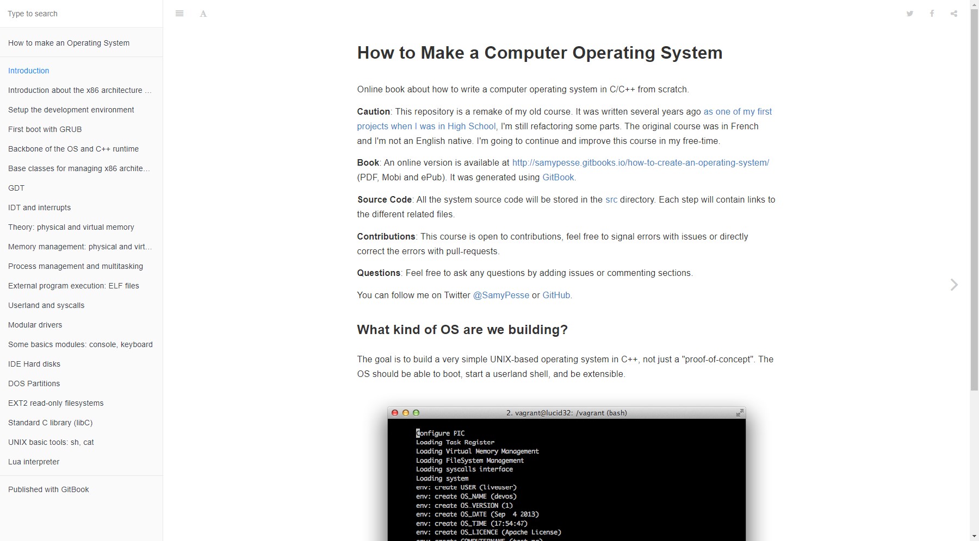Select the Introduction chapter
Image resolution: width=979 pixels, height=541 pixels.
coord(28,71)
